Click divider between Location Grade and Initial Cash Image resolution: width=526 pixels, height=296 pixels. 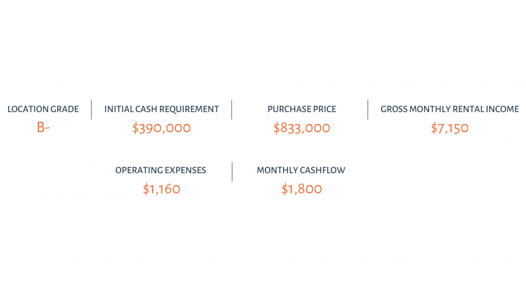click(x=91, y=109)
